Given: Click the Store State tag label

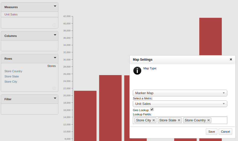Looking at the screenshot, I should tap(168, 120).
